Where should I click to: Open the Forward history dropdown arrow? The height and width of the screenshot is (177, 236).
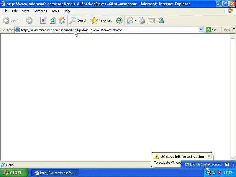[x=36, y=20]
